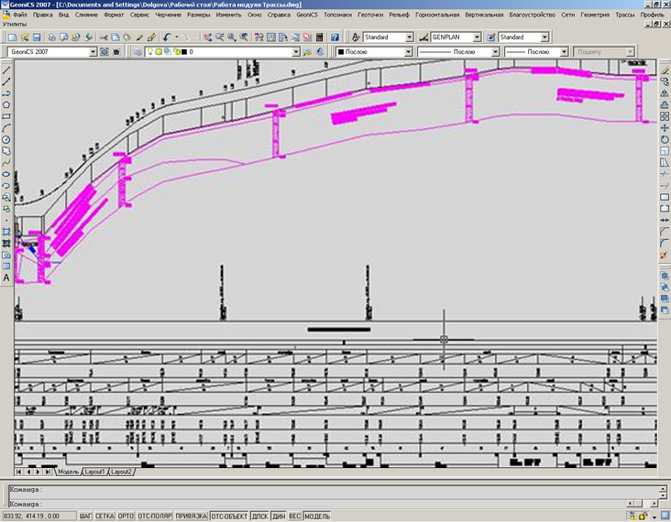Click the МОДЕЛЬ button in status bar
This screenshot has width=671, height=522.
317,516
